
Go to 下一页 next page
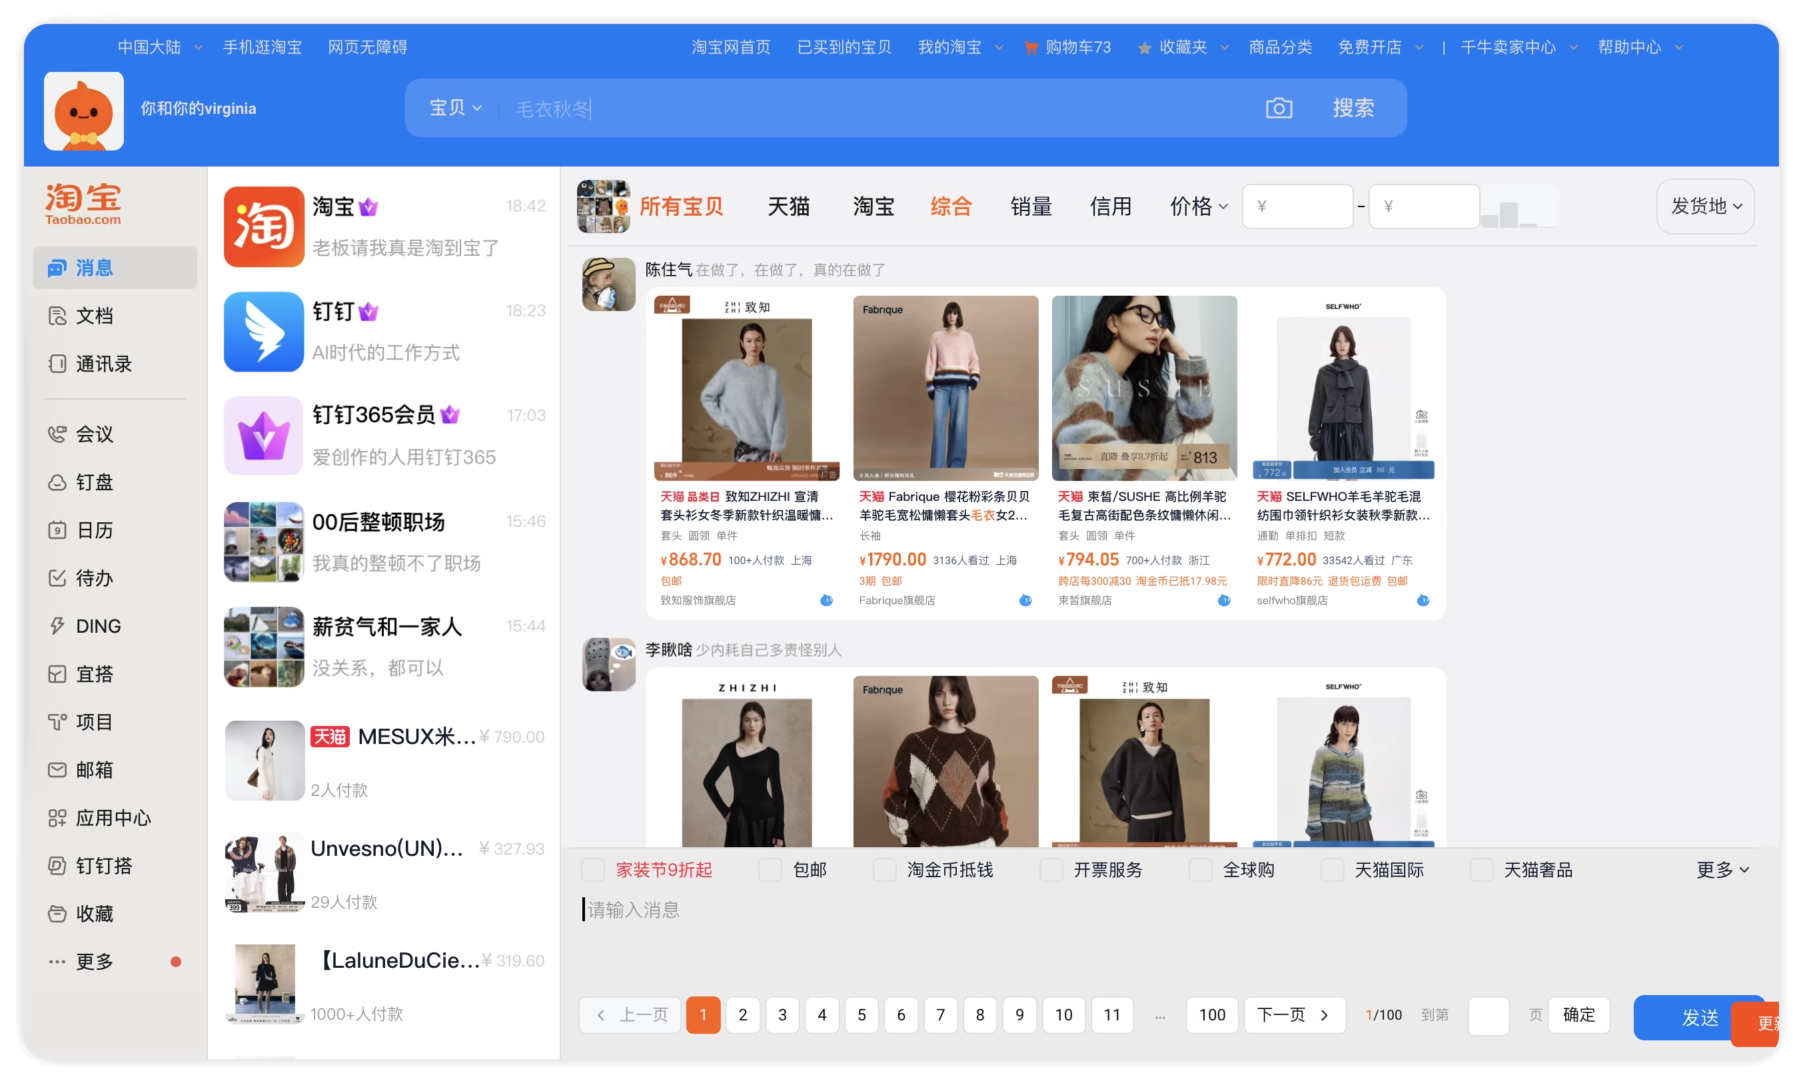[x=1294, y=1014]
